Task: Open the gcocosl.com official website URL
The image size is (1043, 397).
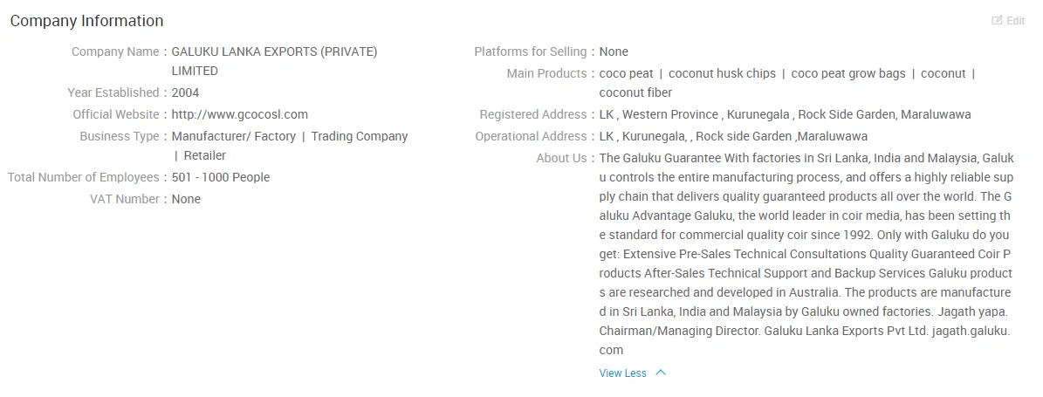Action: pos(239,114)
